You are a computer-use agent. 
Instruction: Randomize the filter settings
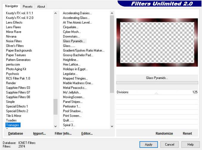pos(164,133)
